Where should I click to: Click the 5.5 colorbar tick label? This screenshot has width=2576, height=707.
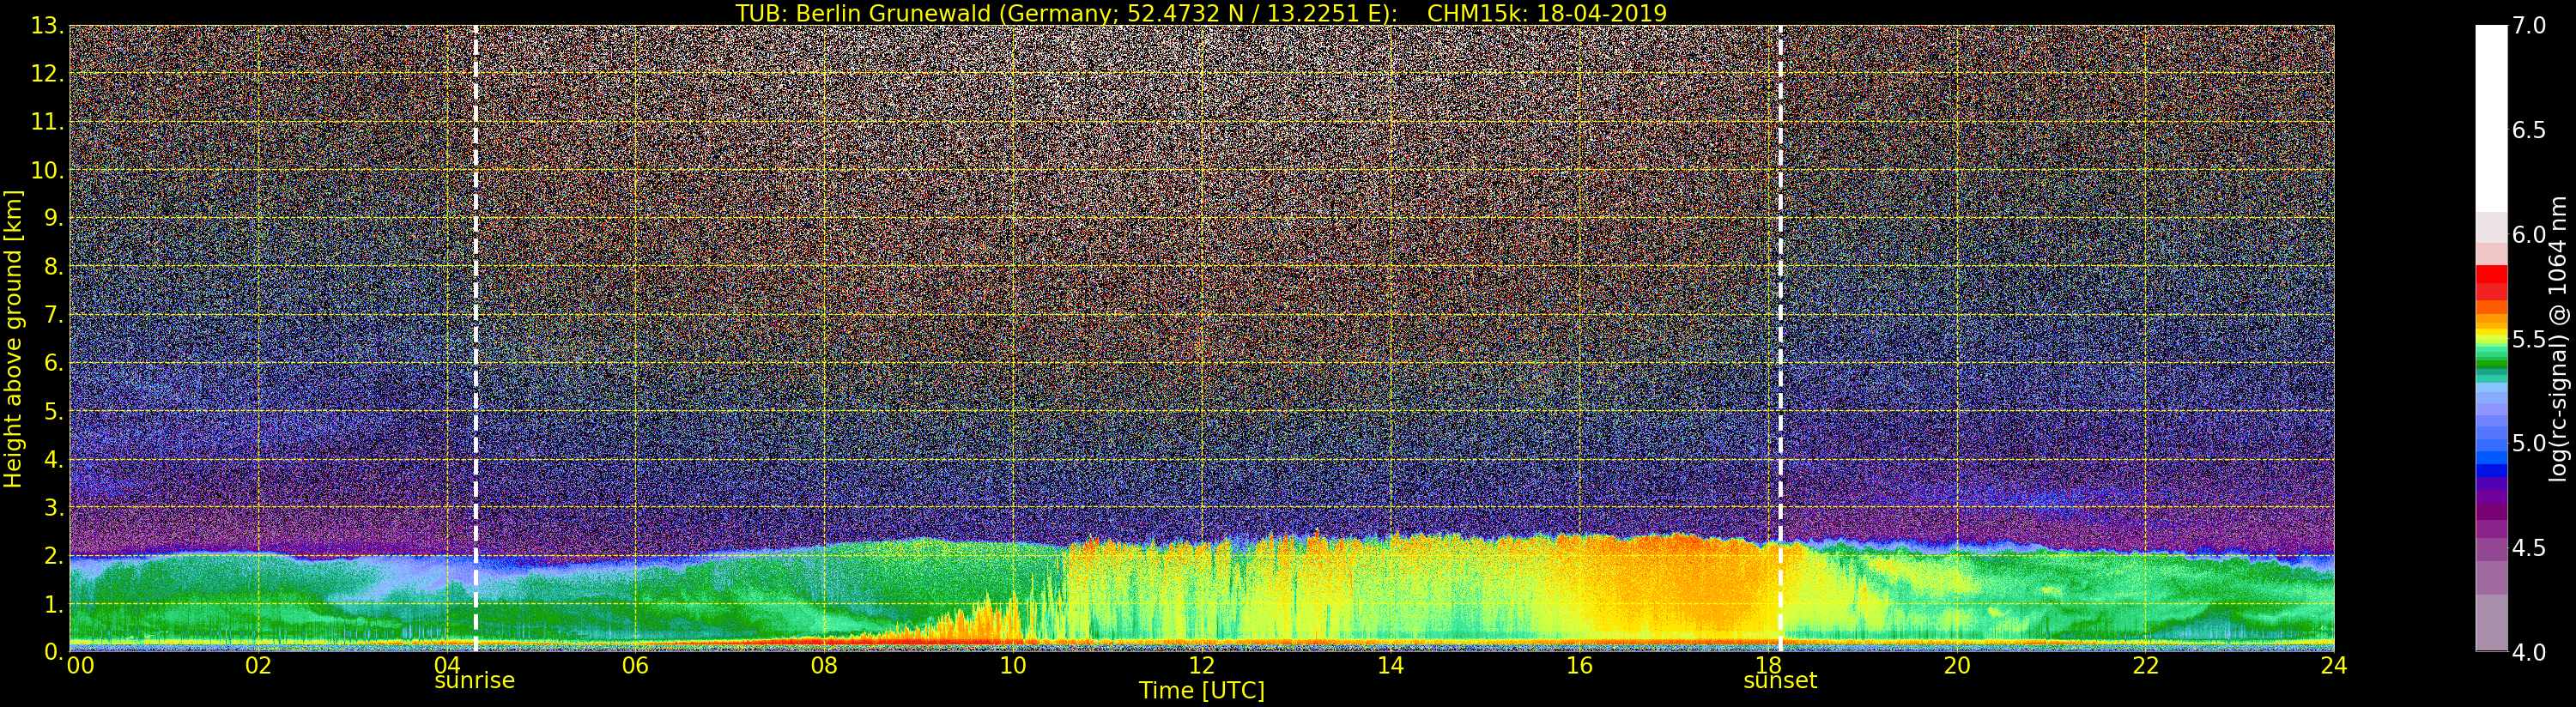[2529, 339]
